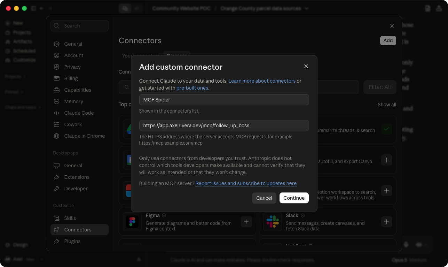Cancel adding the custom connector

coord(264,198)
